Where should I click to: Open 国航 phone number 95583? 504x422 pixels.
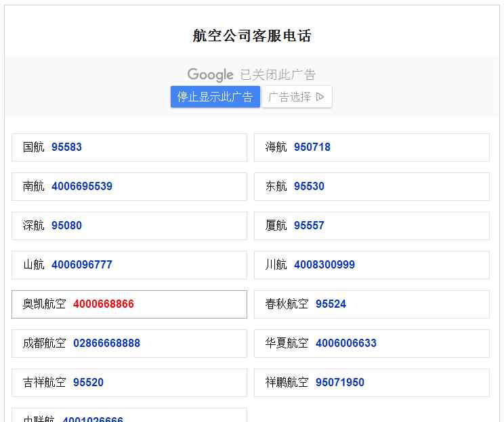66,147
